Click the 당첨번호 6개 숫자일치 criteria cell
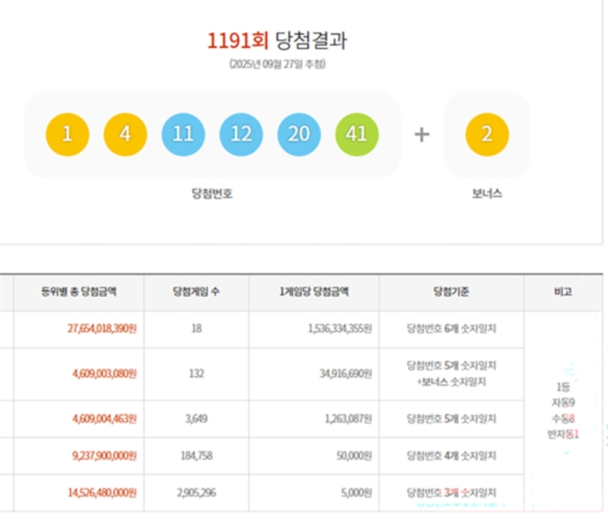The image size is (608, 514). (x=452, y=329)
